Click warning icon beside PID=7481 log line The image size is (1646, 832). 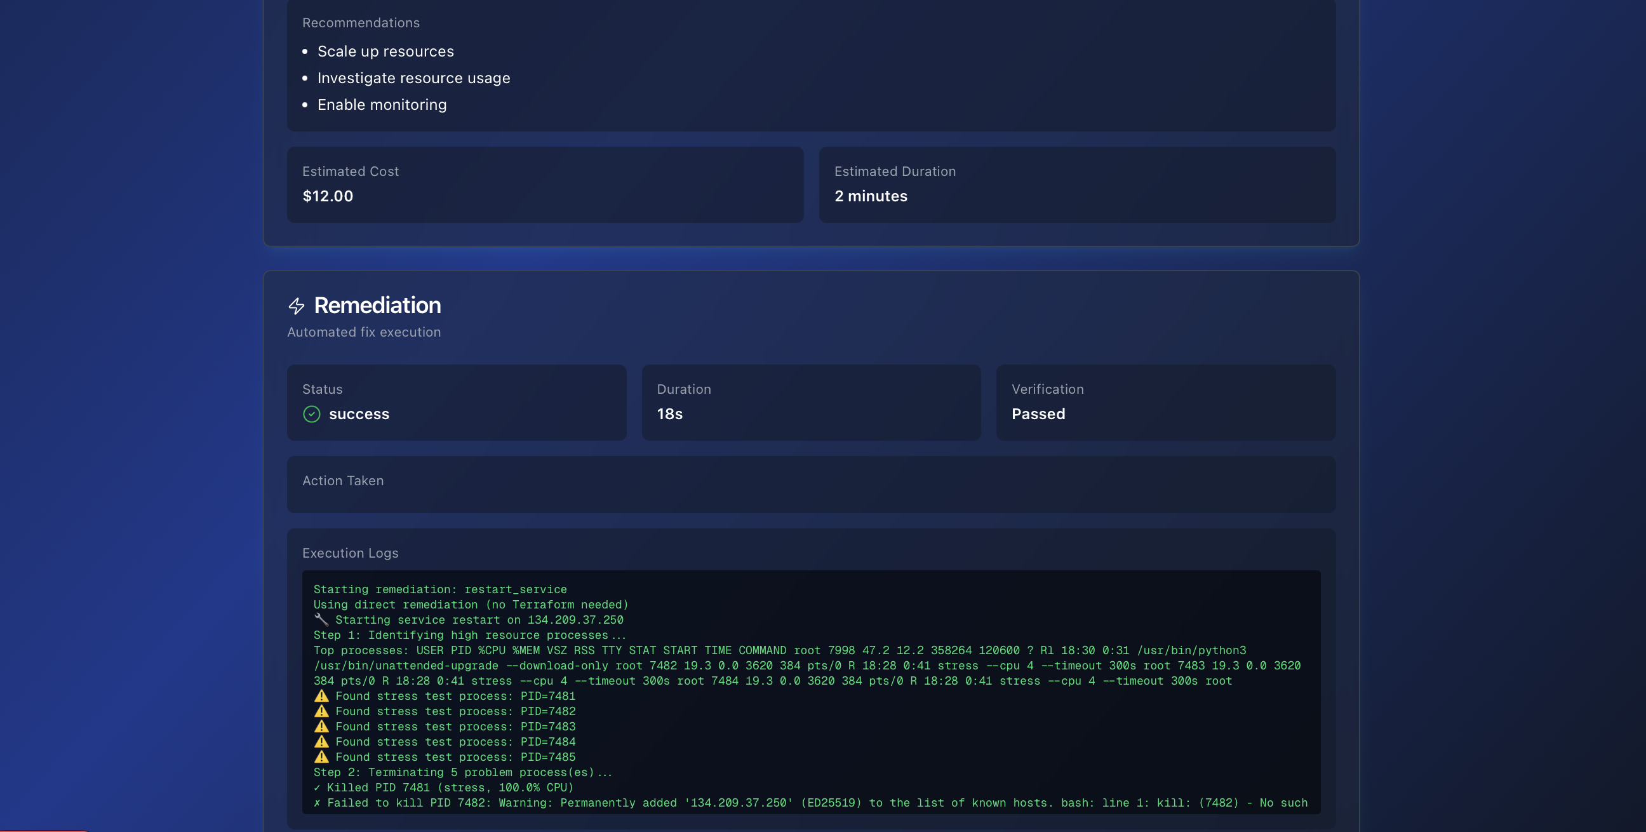pos(321,696)
